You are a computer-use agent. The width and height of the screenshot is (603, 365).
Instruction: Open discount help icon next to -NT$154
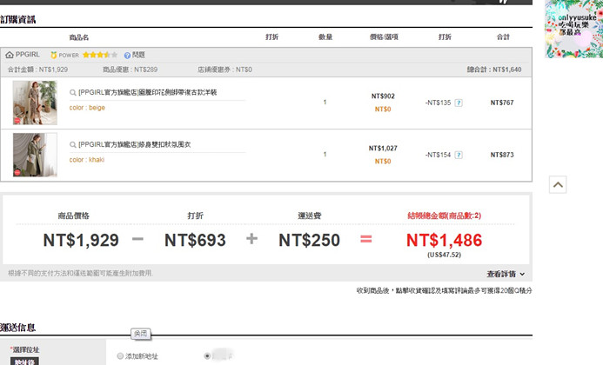click(459, 155)
